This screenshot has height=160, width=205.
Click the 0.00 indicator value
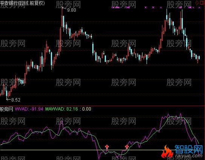click(87, 109)
